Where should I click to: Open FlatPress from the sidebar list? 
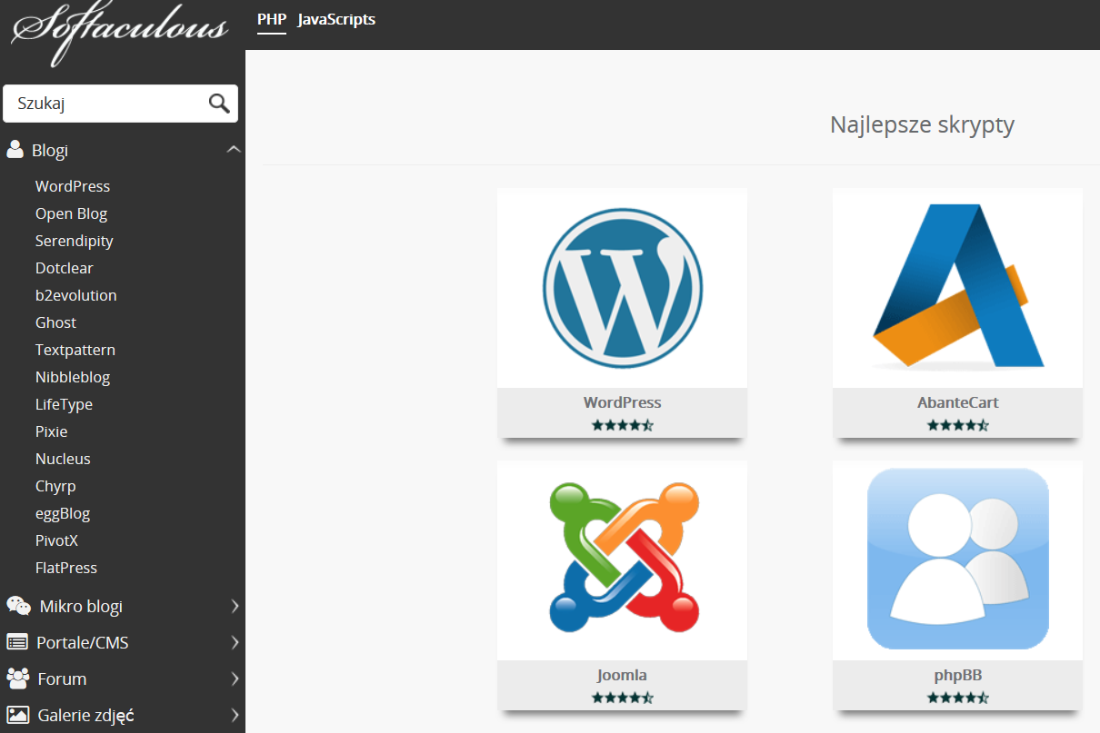click(x=66, y=568)
